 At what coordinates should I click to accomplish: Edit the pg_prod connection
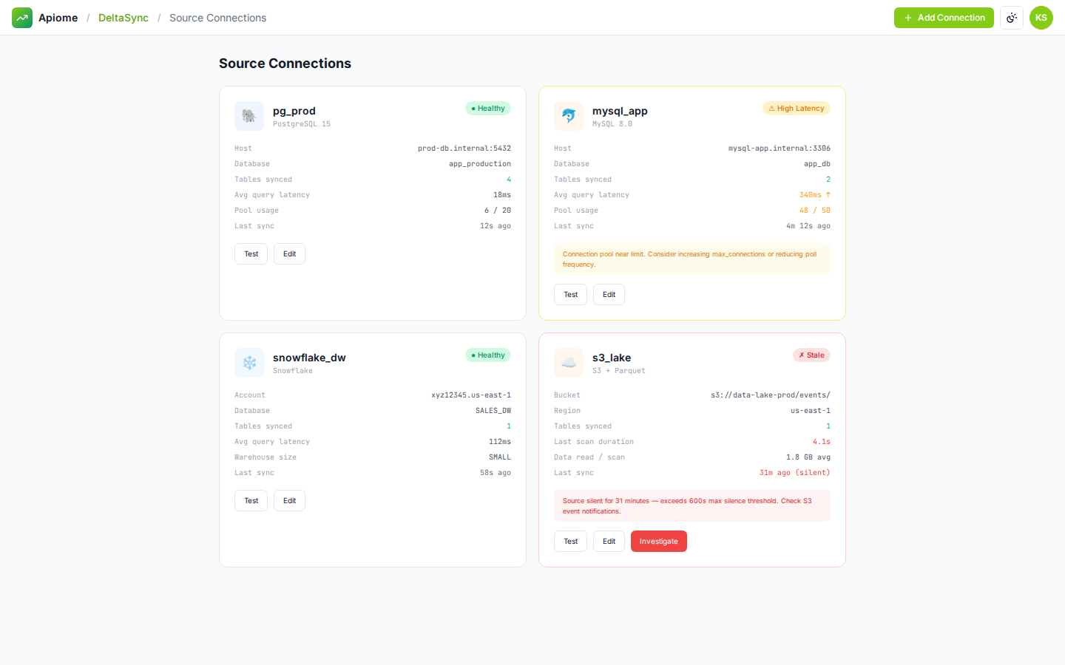coord(289,254)
